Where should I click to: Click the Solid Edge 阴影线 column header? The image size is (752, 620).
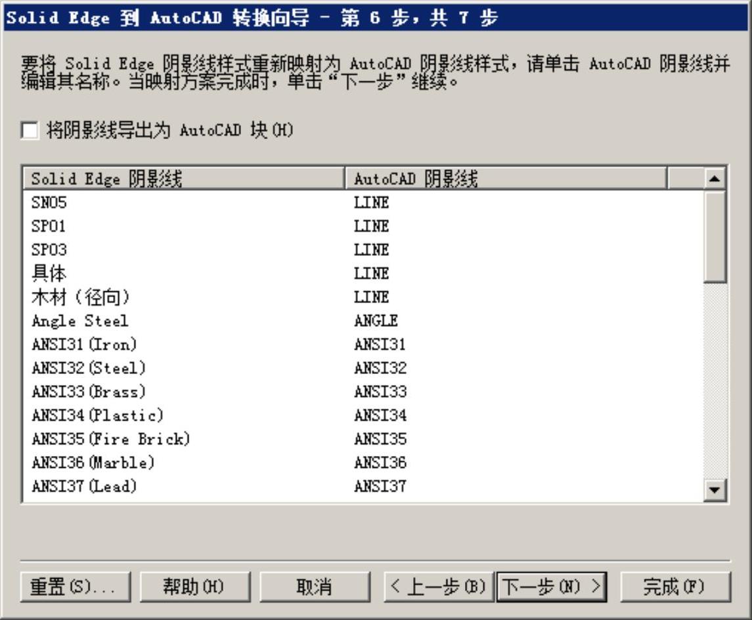point(184,178)
